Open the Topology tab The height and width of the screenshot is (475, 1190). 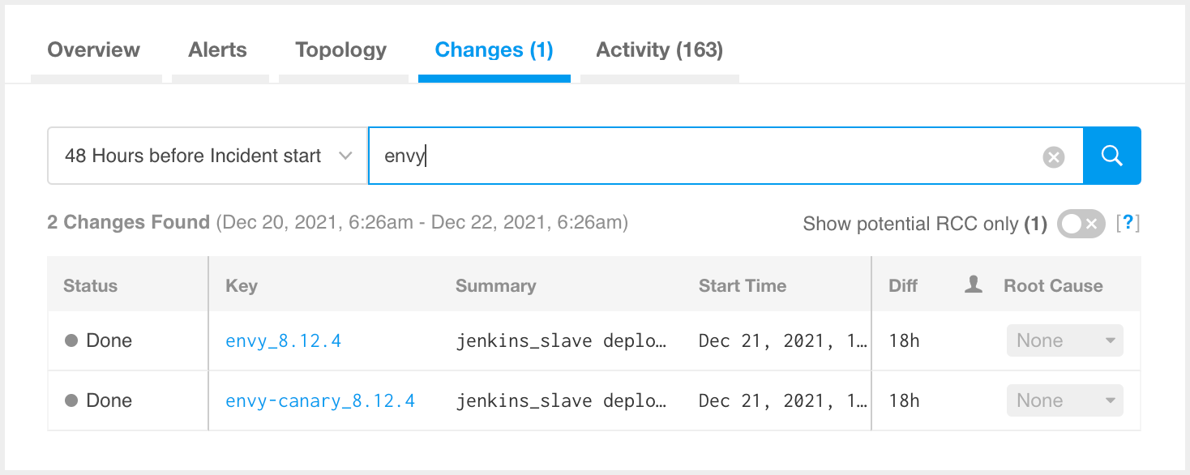click(x=340, y=49)
